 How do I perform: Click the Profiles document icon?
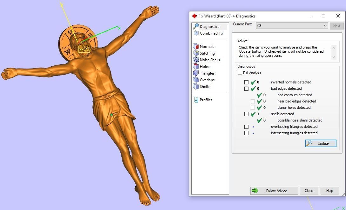point(196,100)
